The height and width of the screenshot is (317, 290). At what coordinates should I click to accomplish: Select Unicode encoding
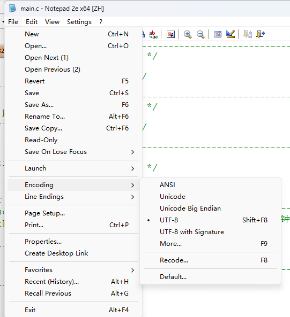click(x=210, y=197)
